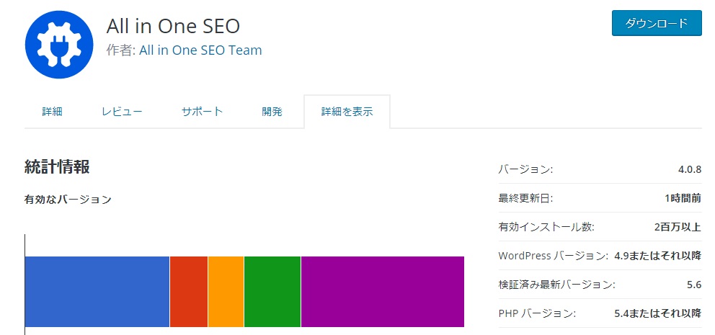This screenshot has height=335, width=715.
Task: Click the purple segment of the version chart
Action: pyautogui.click(x=383, y=292)
